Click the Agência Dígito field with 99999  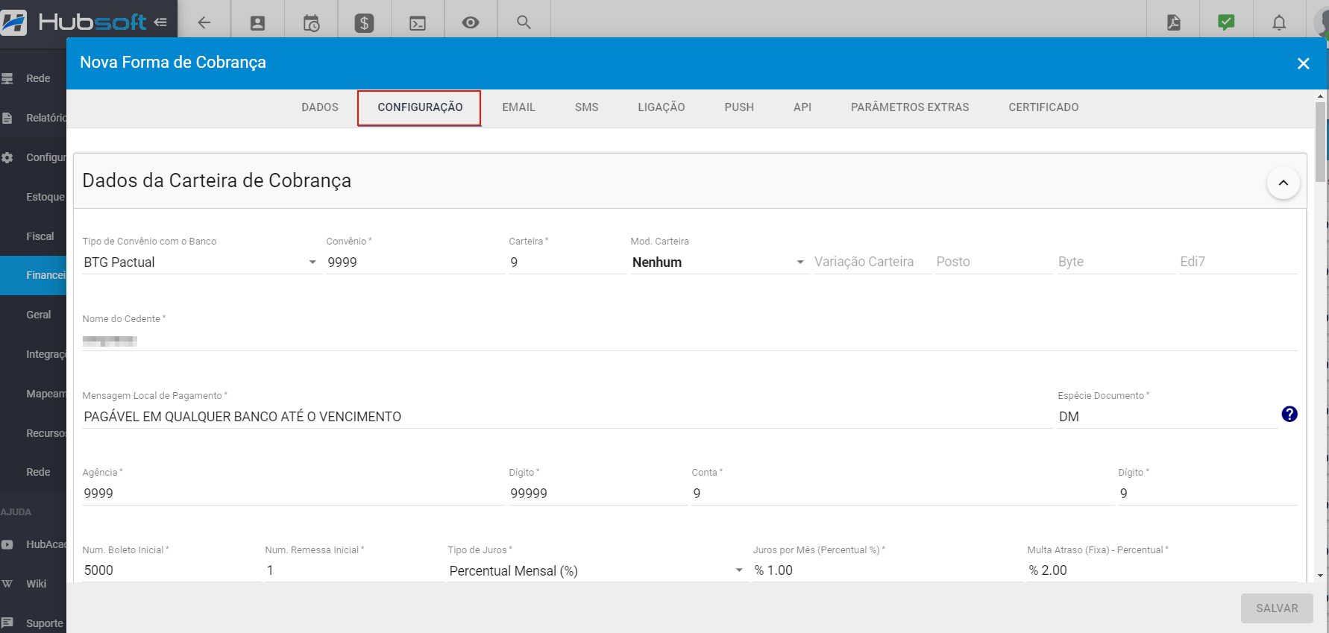click(597, 494)
